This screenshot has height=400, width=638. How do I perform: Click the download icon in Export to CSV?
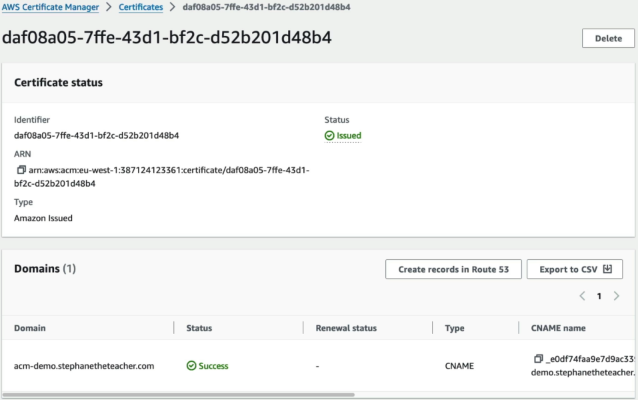(607, 269)
